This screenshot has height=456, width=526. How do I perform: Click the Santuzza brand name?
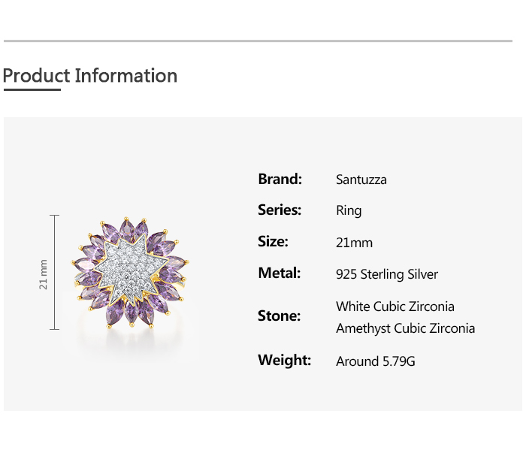tap(361, 180)
